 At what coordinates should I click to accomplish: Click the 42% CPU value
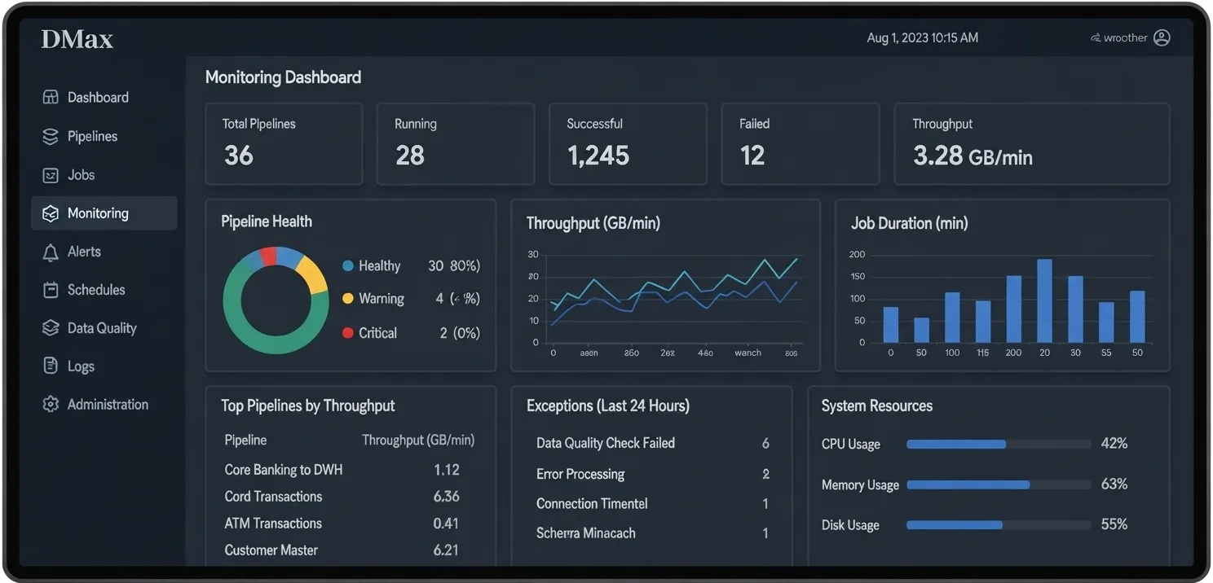pyautogui.click(x=1114, y=444)
